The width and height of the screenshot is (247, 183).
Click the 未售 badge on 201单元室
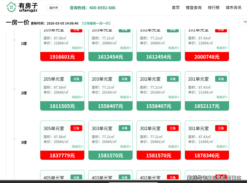(221, 79)
